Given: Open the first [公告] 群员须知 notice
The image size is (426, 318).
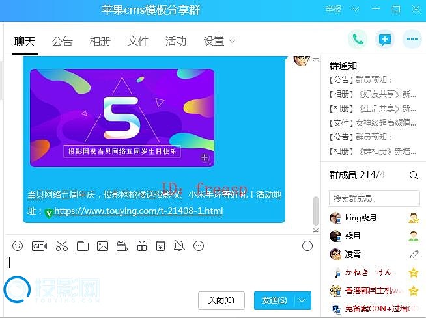Looking at the screenshot, I should tap(360, 80).
